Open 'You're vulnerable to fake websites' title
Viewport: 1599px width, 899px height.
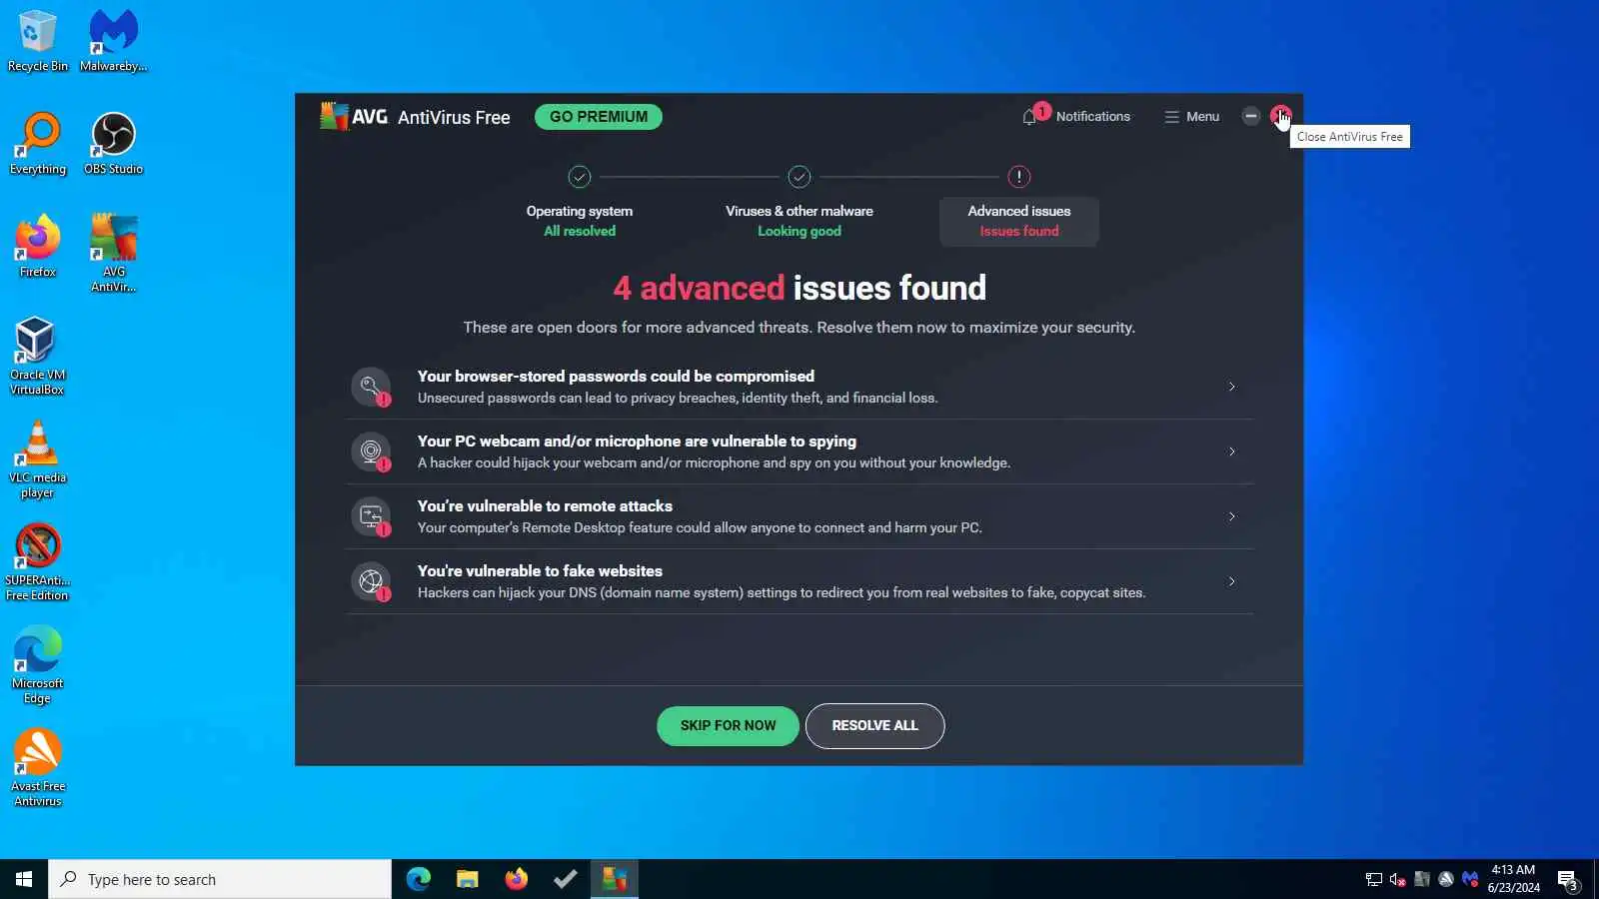pos(540,571)
